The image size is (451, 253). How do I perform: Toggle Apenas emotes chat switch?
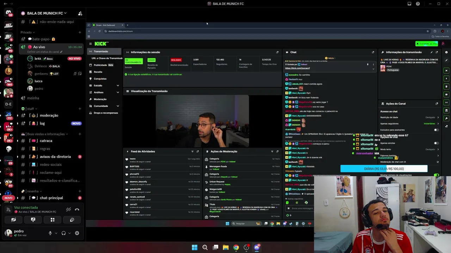tap(436, 143)
